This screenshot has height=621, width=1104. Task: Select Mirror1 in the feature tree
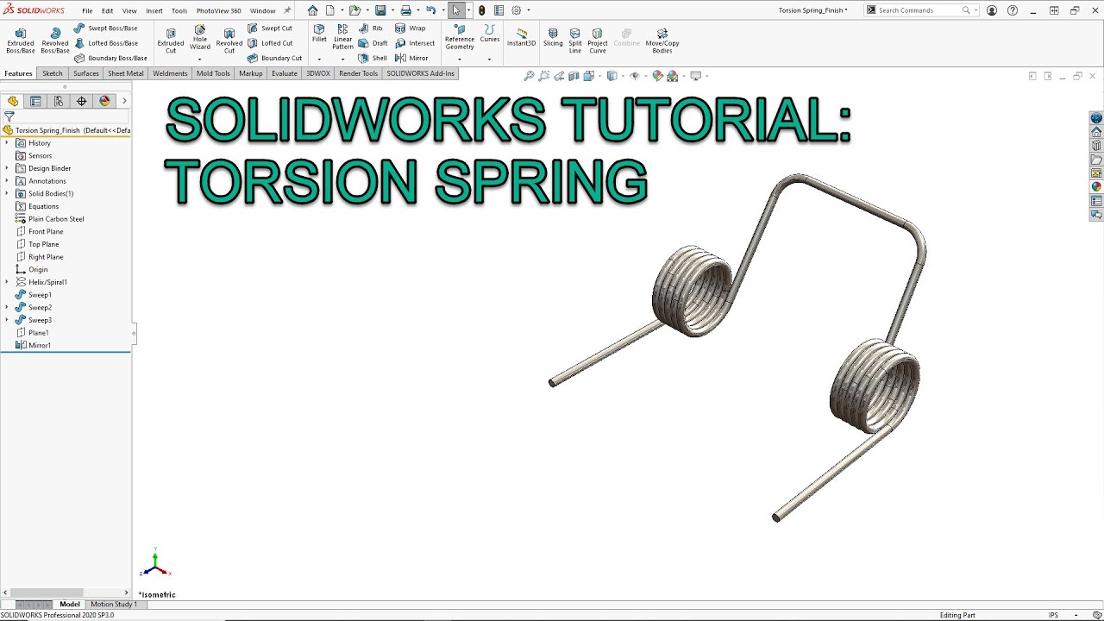pyautogui.click(x=33, y=345)
